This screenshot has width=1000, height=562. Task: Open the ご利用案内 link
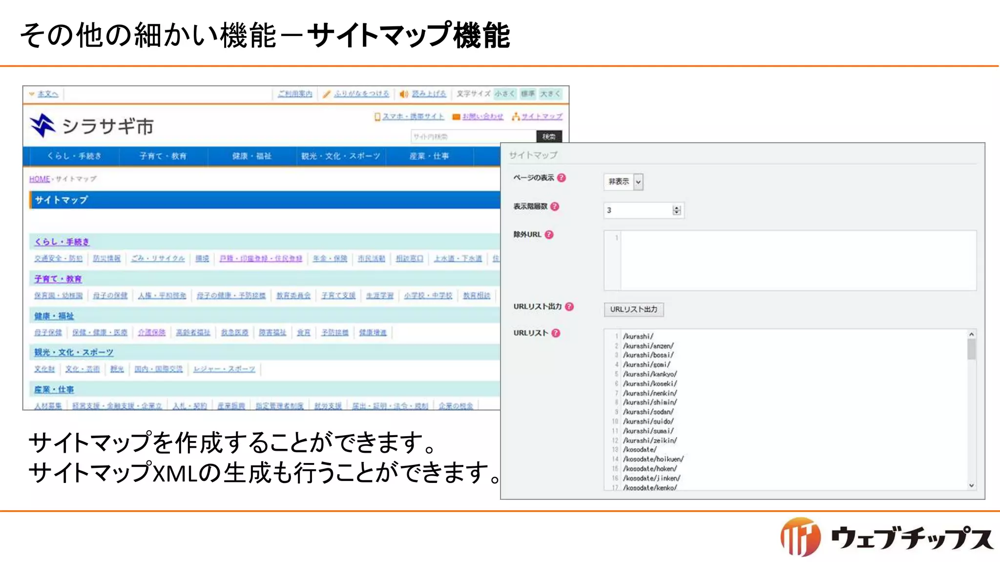pyautogui.click(x=295, y=94)
